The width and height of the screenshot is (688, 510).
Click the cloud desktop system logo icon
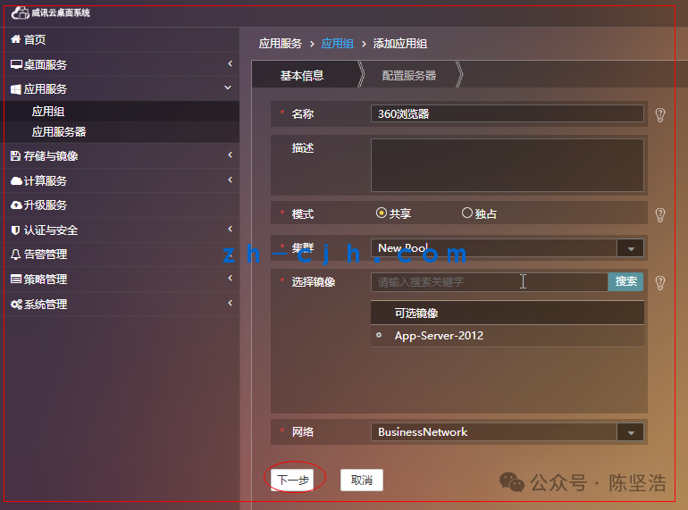pyautogui.click(x=21, y=13)
